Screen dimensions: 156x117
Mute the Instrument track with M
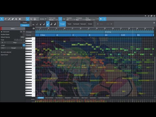21,32
